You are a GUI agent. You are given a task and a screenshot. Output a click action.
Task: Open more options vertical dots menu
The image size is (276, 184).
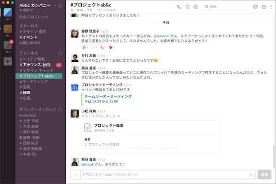[271, 7]
